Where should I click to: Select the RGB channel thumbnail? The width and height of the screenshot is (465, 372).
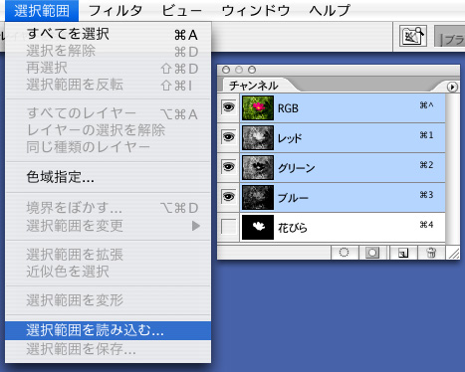tap(258, 107)
